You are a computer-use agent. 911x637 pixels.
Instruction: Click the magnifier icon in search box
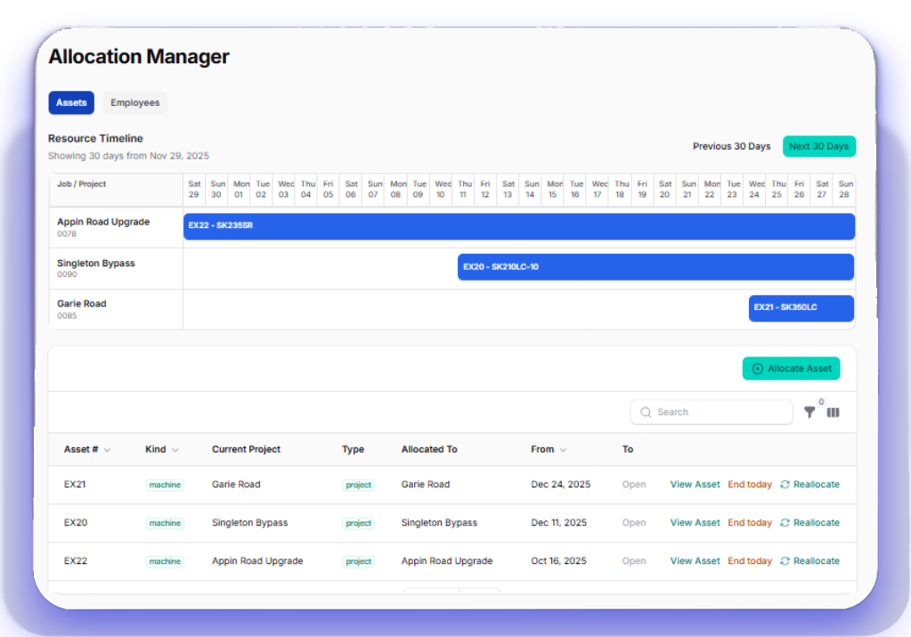point(646,412)
